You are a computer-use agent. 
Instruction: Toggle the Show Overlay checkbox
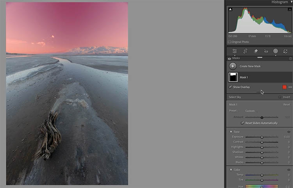(230, 87)
